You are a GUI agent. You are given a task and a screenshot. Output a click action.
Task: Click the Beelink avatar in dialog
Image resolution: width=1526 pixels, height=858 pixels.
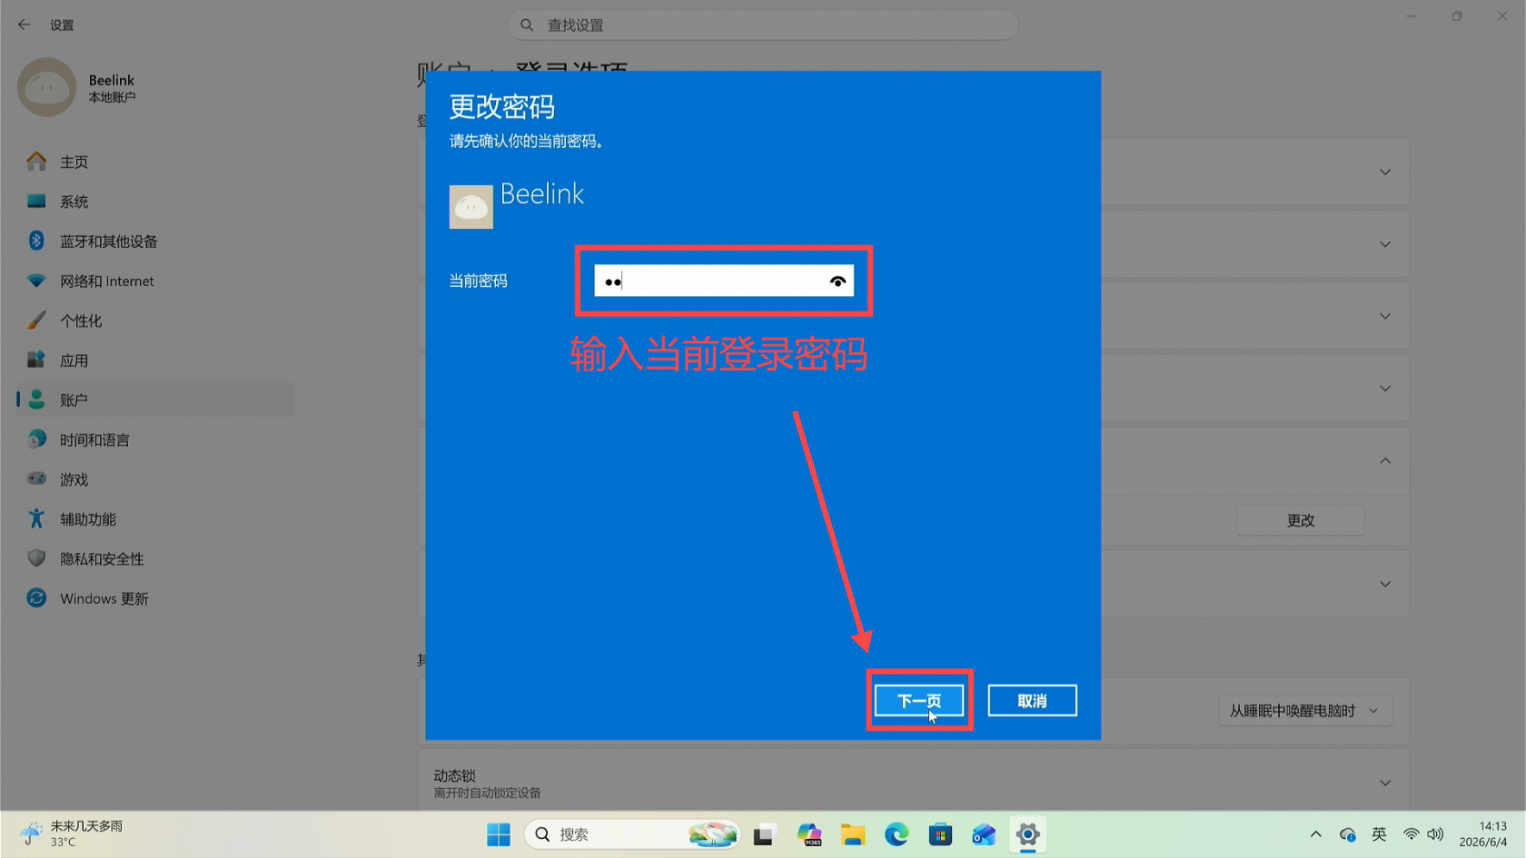pos(471,207)
